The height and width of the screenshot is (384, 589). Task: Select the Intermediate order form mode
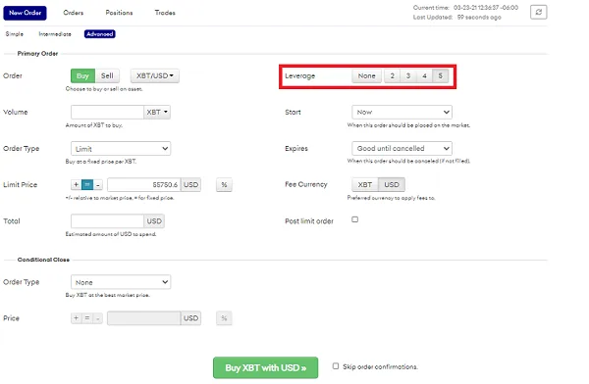(x=55, y=34)
